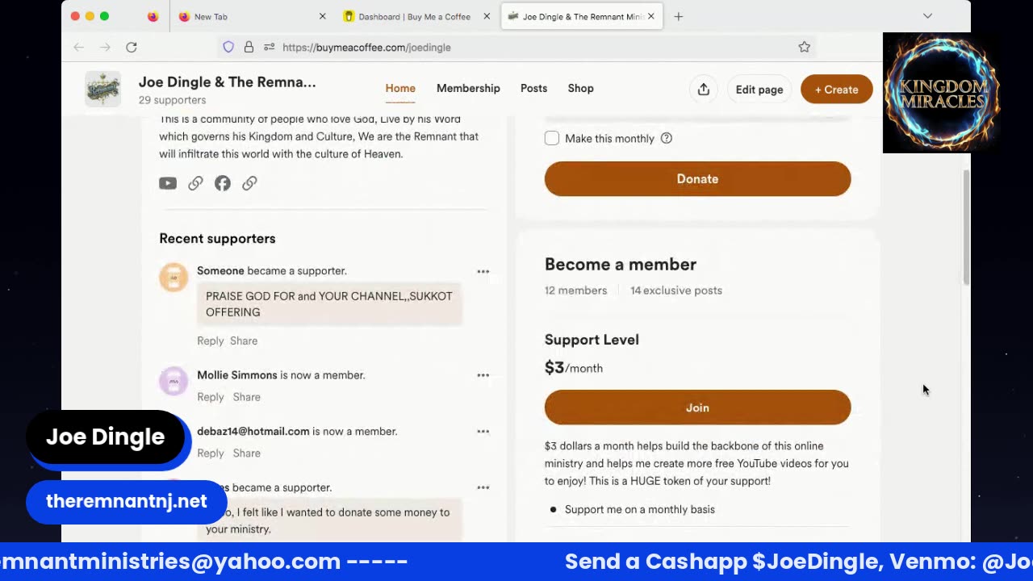Open a new tab with plus icon
The width and height of the screenshot is (1033, 581).
click(678, 16)
